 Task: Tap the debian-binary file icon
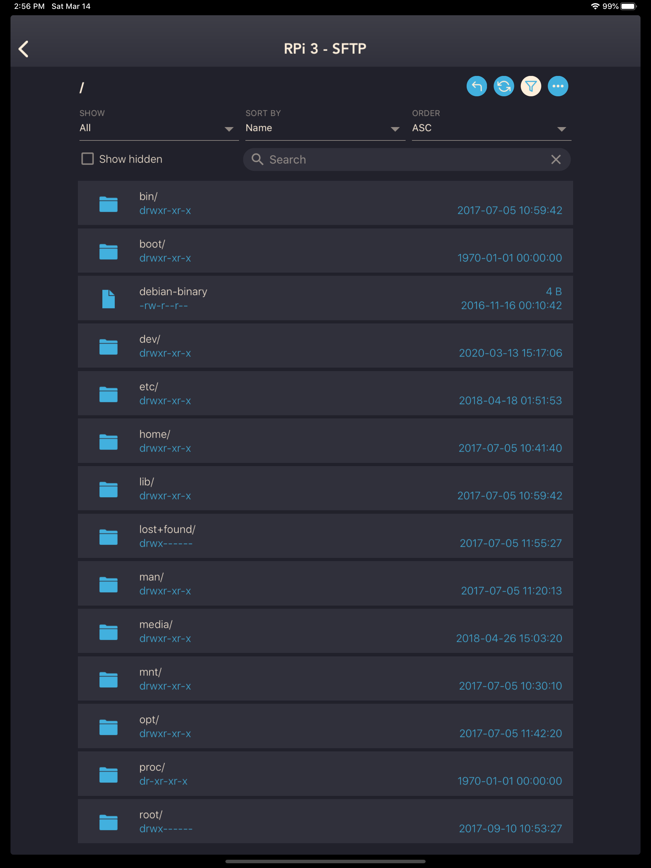point(108,298)
